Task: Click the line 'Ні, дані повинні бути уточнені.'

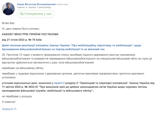Action: pos(21,29)
